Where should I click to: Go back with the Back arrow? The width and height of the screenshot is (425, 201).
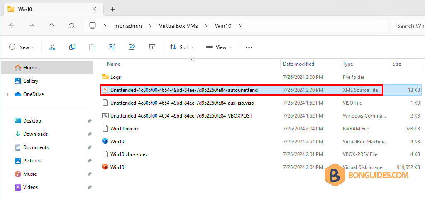coord(11,26)
